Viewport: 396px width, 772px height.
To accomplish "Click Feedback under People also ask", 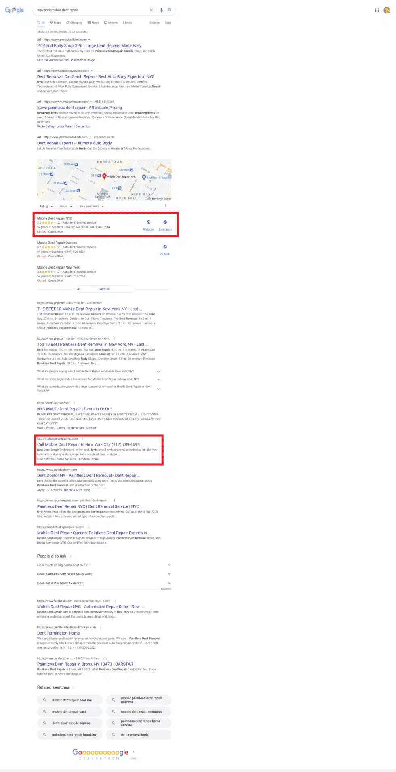I will (166, 589).
